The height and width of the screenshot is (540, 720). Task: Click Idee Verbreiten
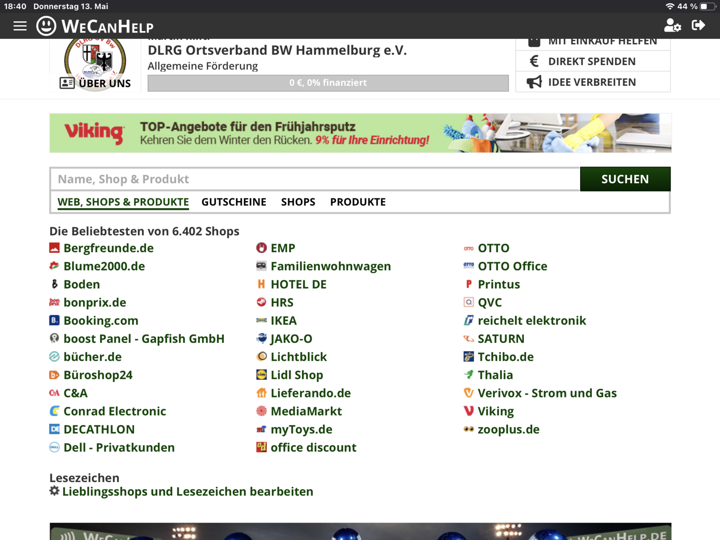[593, 82]
